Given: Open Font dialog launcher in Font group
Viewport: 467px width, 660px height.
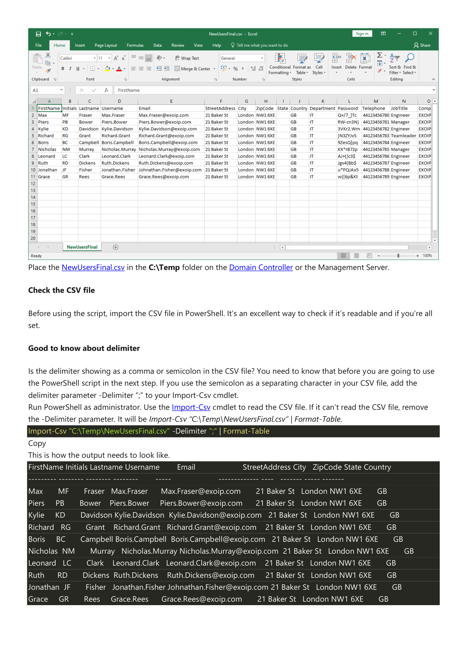Looking at the screenshot, I should click(126, 79).
